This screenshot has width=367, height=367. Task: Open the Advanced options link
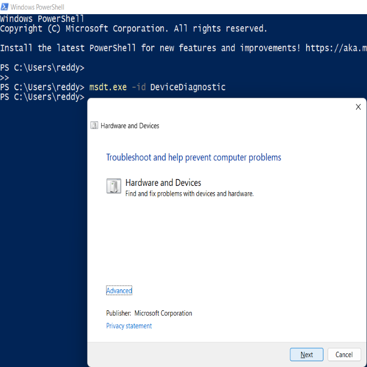[119, 291]
